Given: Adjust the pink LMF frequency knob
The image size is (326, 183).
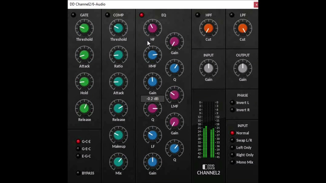Looking at the screenshot, I should [x=174, y=95].
